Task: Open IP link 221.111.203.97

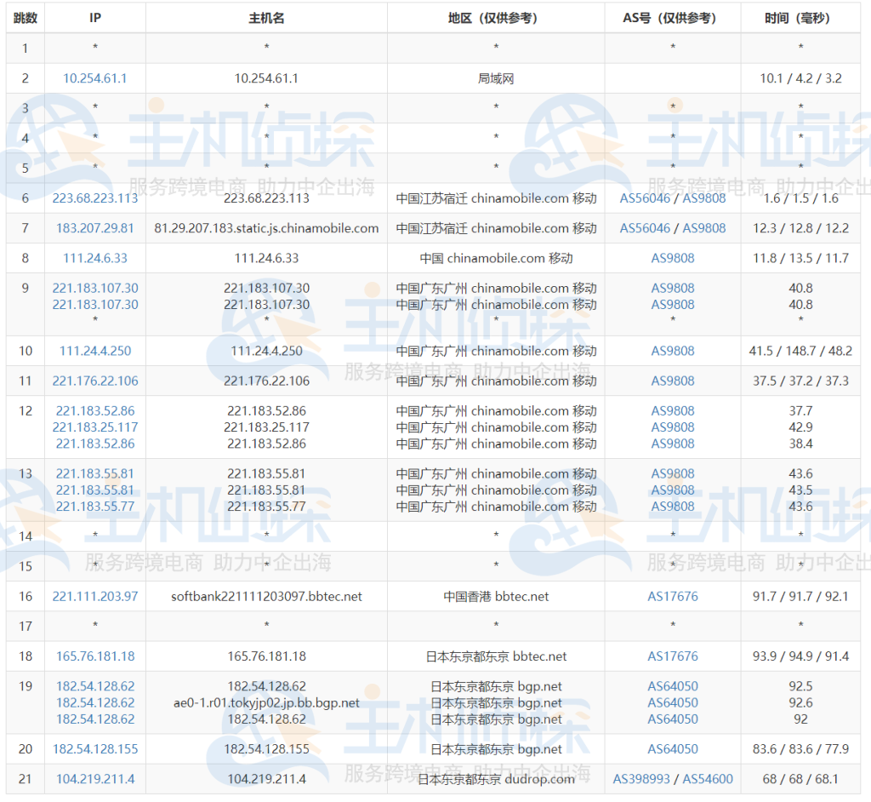Action: tap(94, 597)
